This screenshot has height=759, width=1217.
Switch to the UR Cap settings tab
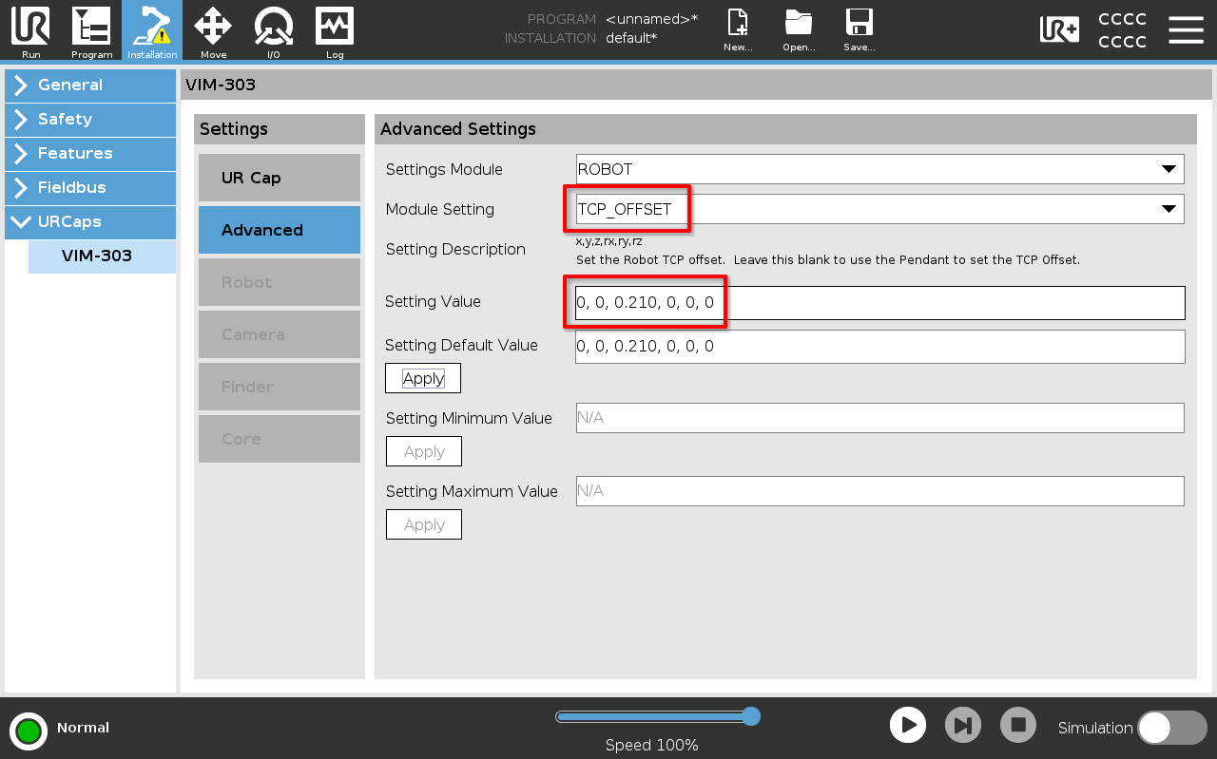point(280,178)
